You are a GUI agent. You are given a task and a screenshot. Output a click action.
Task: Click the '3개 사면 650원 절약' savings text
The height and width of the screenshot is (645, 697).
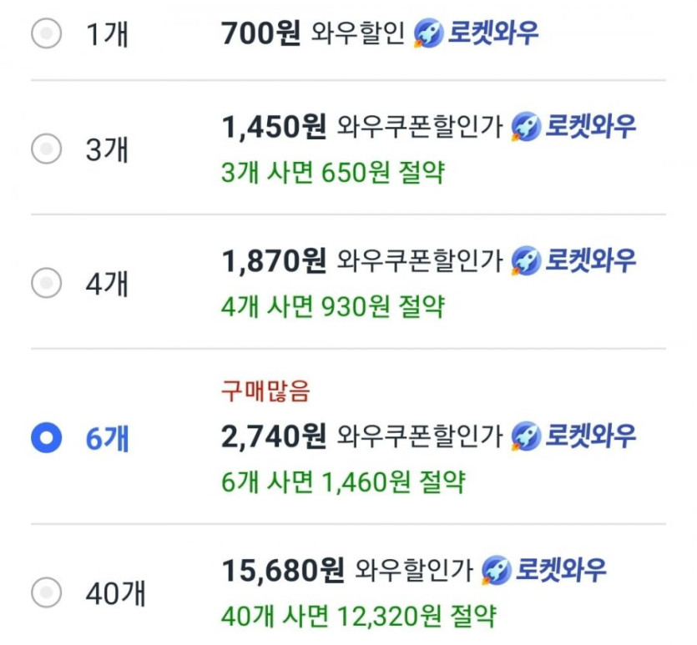(x=333, y=173)
